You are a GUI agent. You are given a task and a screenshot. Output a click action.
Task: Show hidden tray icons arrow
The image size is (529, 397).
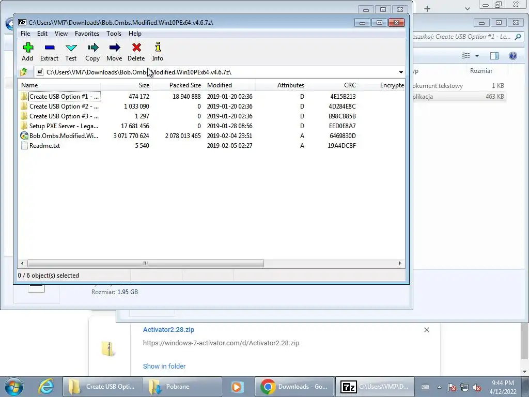point(439,387)
